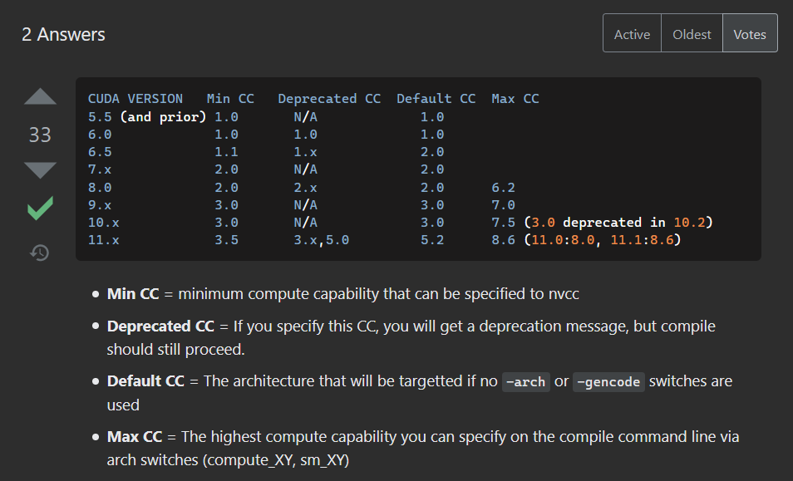Sort answers by Active

632,34
